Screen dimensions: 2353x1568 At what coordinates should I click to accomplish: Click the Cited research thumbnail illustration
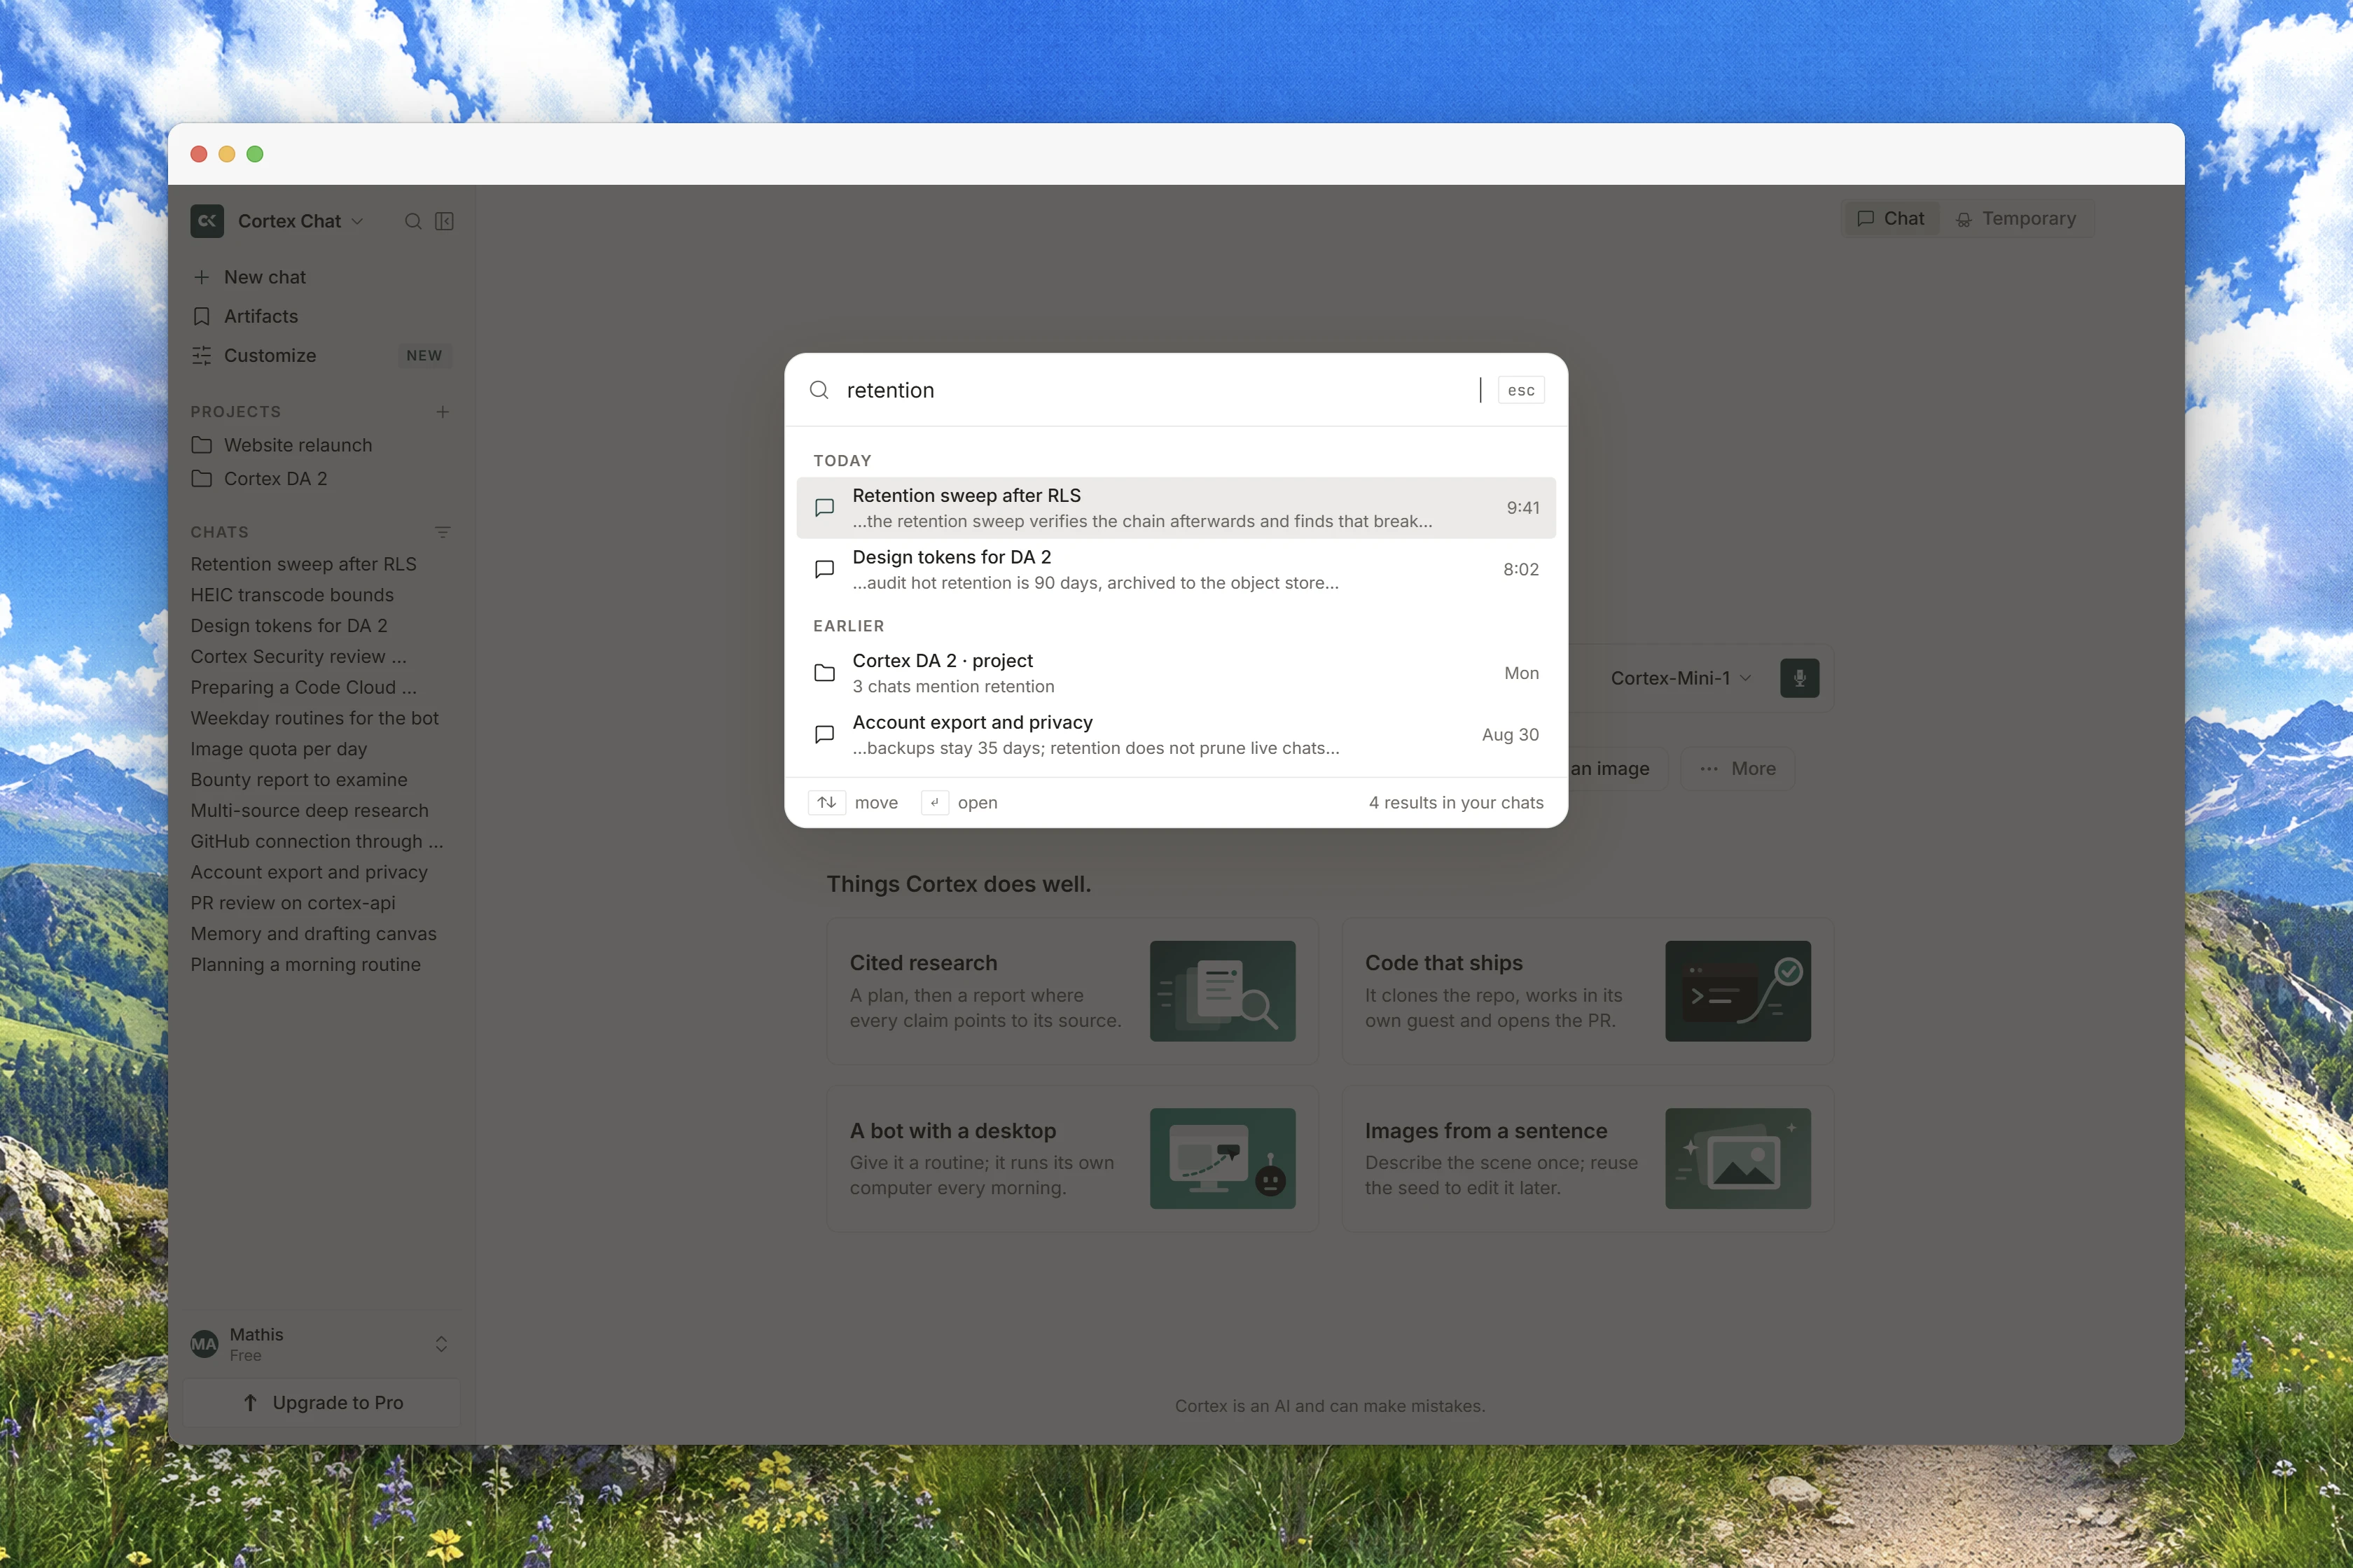tap(1223, 991)
